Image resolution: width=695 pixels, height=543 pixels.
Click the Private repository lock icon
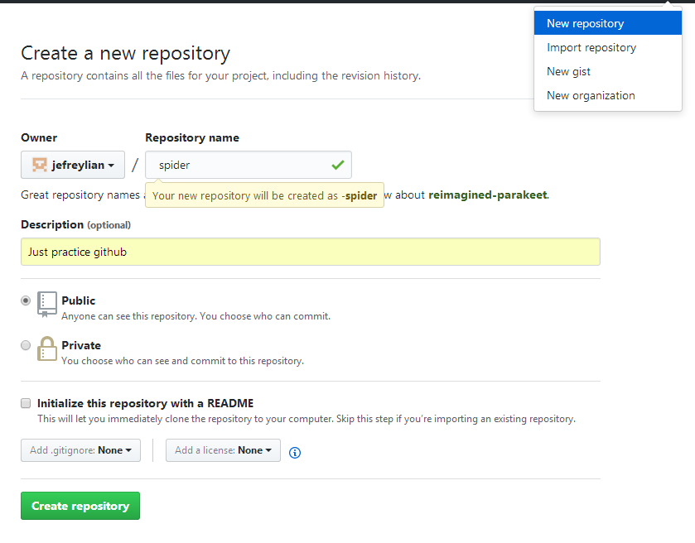47,348
